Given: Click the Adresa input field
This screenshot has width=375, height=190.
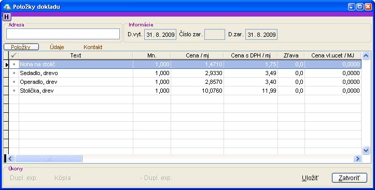Looking at the screenshot, I should tap(63, 34).
